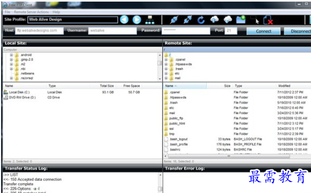Sort local list by Free Space column

130,86
